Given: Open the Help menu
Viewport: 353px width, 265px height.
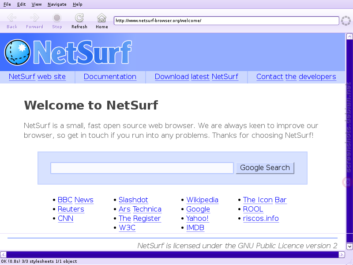Looking at the screenshot, I should coord(78,4).
